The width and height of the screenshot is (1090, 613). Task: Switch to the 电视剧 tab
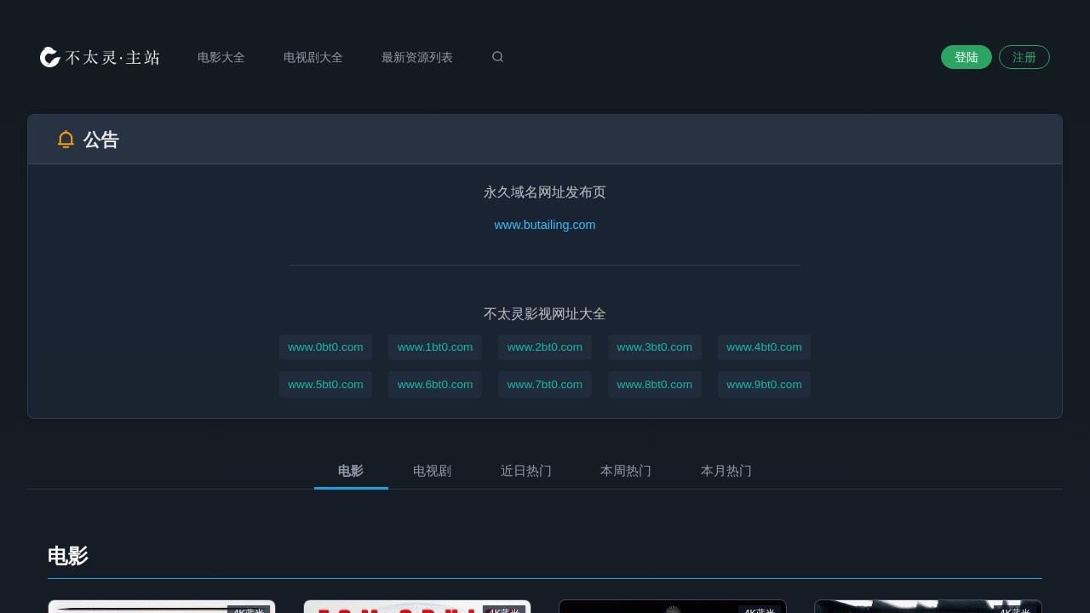coord(432,471)
